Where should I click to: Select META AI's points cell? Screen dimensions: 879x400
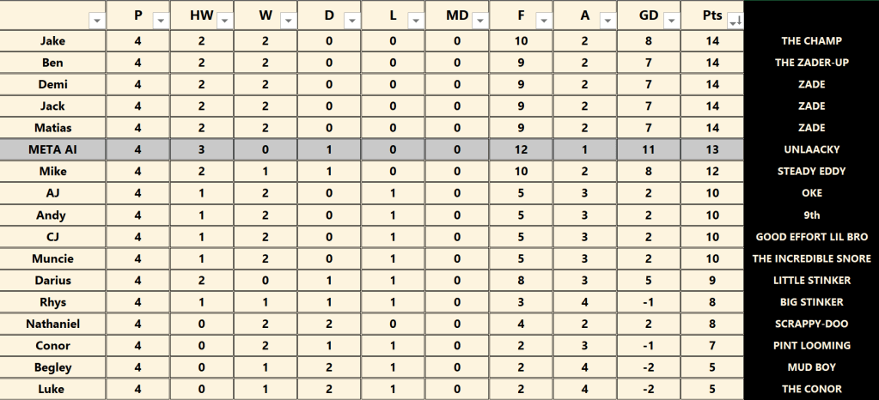(x=712, y=149)
